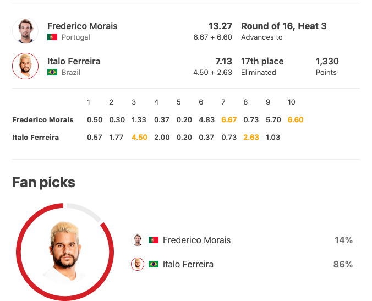Click the 1,330 Points value

[x=327, y=61]
